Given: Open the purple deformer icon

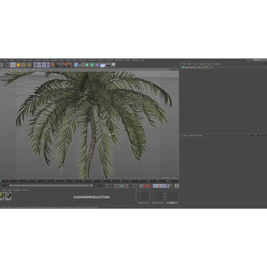Looking at the screenshot, I should point(97,65).
